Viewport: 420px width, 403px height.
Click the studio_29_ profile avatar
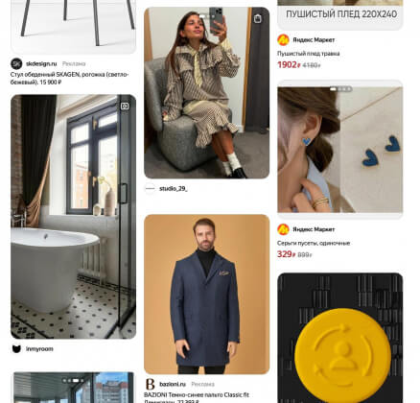(x=150, y=189)
